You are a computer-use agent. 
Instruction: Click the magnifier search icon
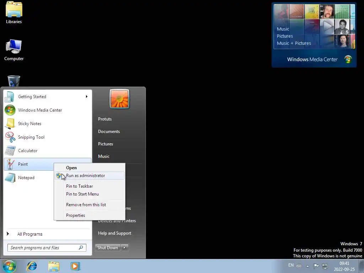[x=81, y=247]
